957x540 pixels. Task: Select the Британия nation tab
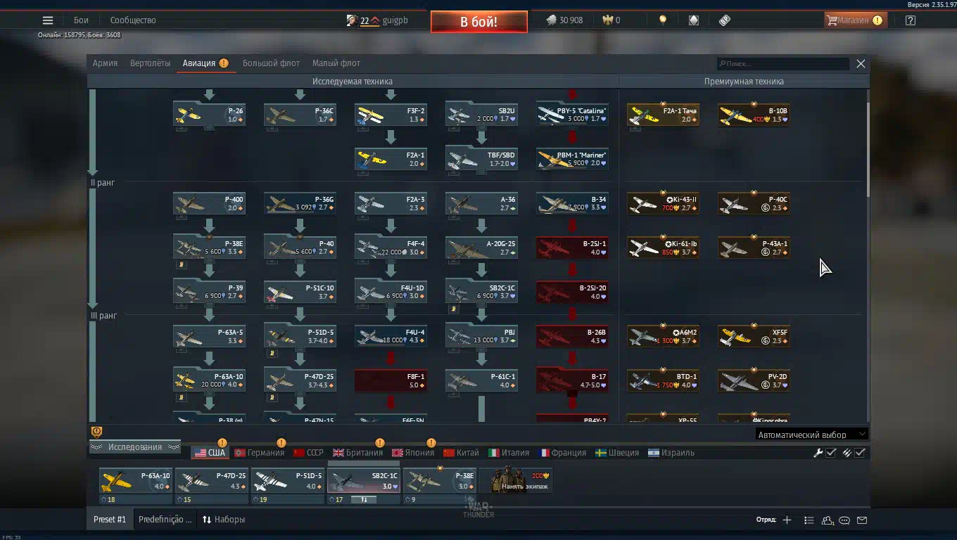point(357,453)
